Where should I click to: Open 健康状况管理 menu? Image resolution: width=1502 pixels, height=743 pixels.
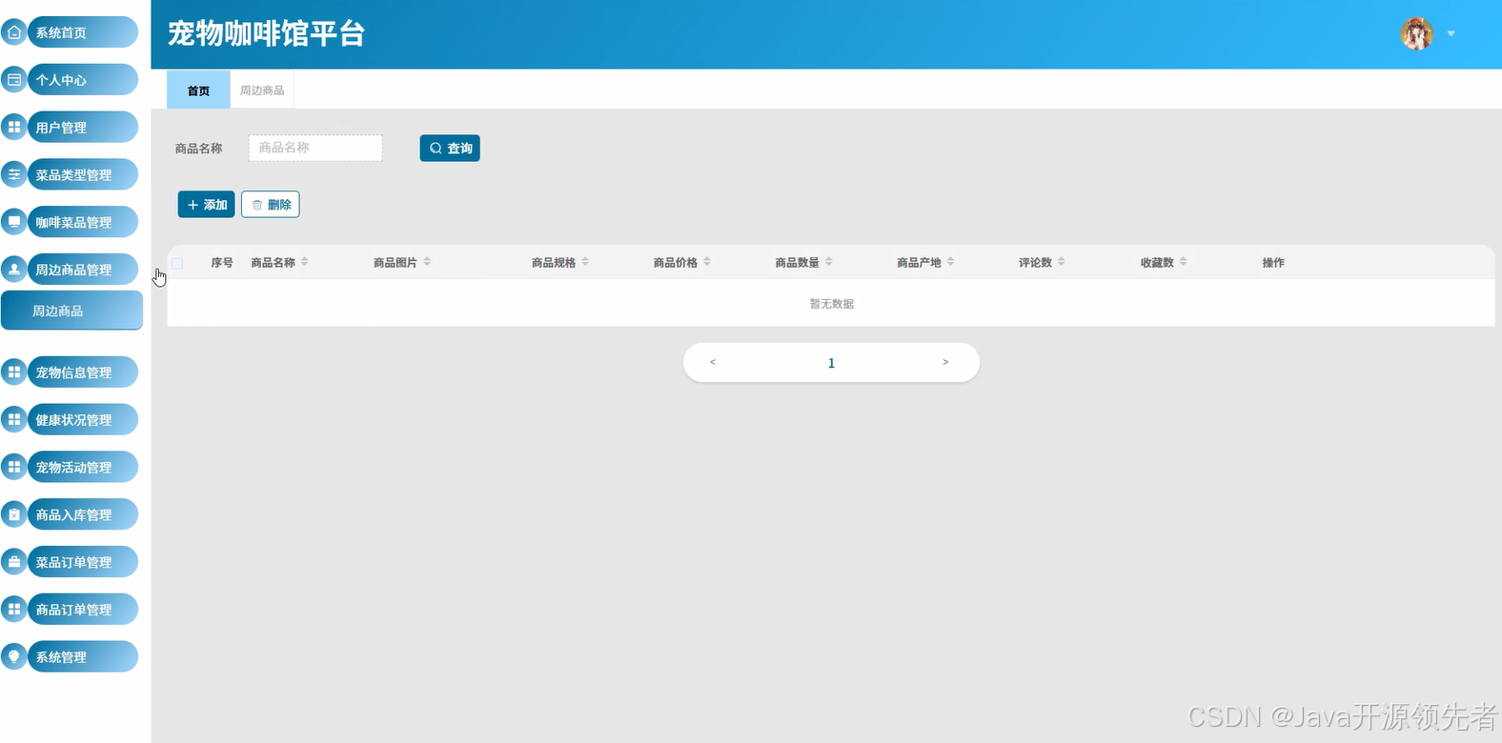82,419
